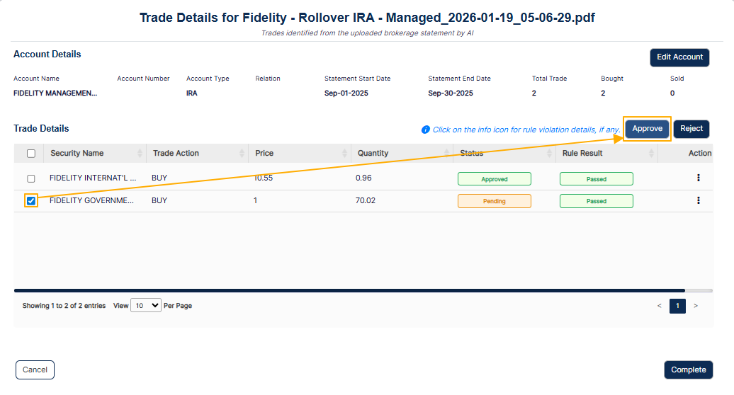Click the 0.96 quantity cell
Screen dimensions: 734x395
[x=363, y=178]
